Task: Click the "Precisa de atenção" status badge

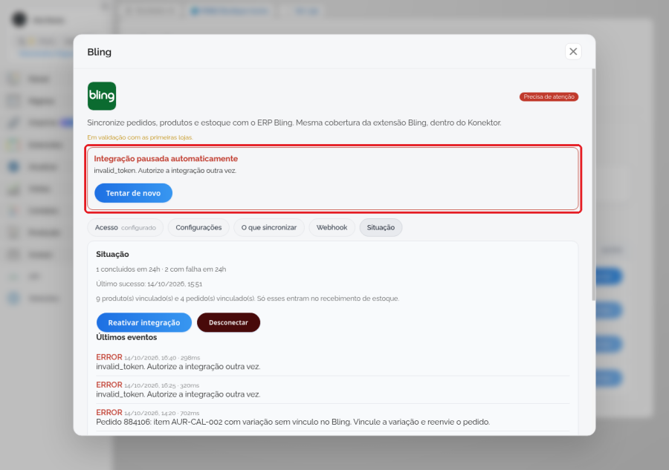Action: pos(549,97)
